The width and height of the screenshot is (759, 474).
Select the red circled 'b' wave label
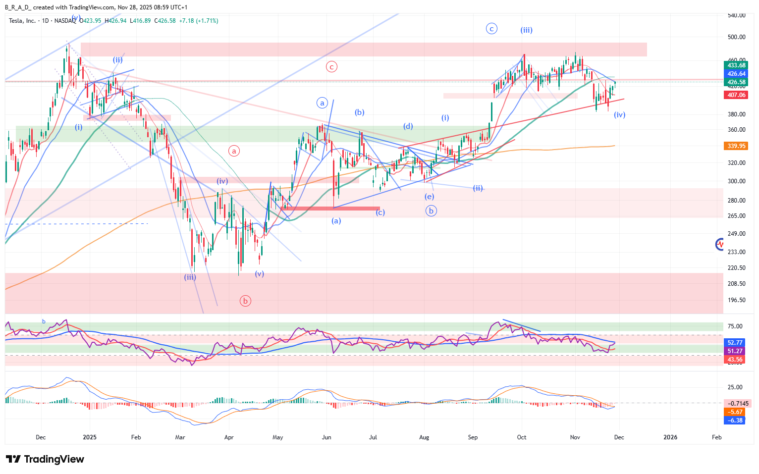tap(245, 301)
